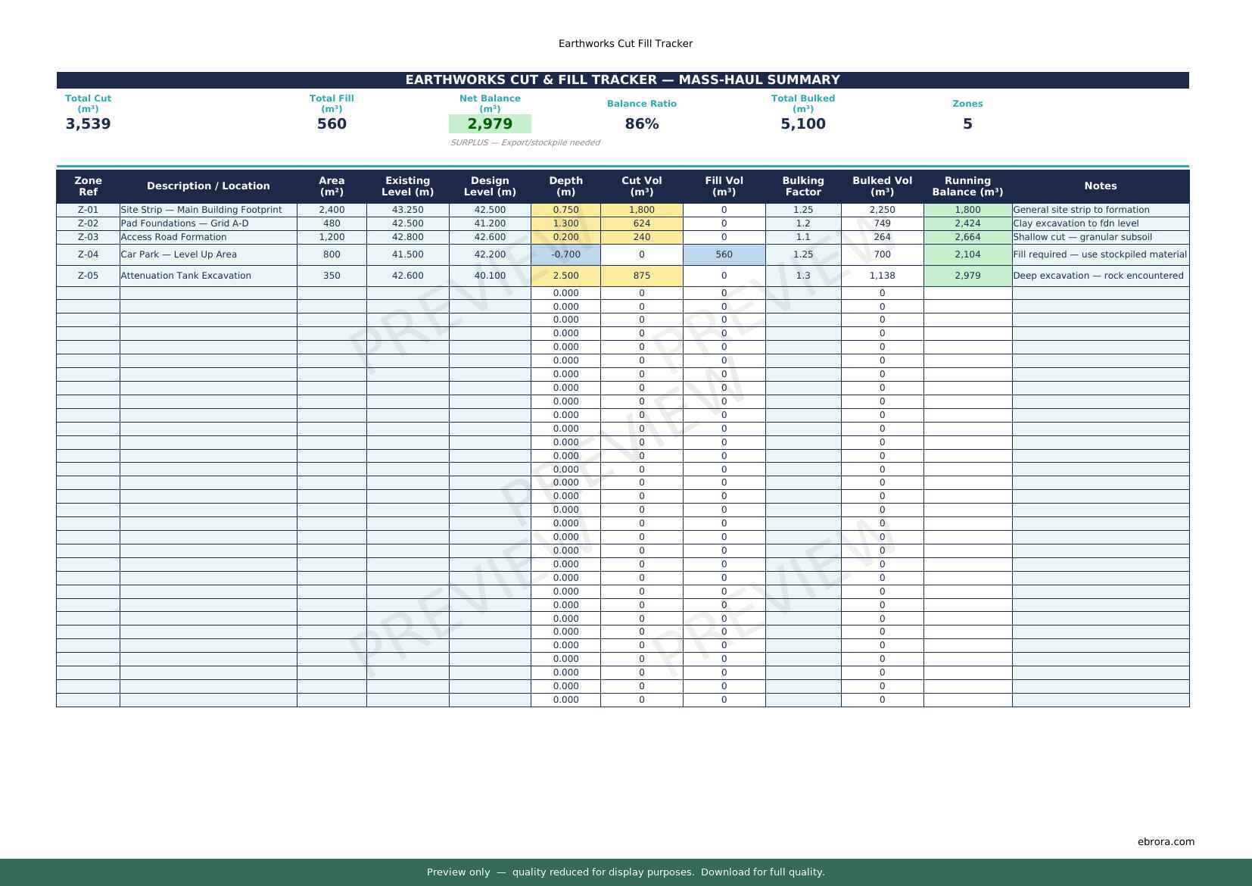Click the Z-04 depth cell showing -0.700

click(x=565, y=254)
